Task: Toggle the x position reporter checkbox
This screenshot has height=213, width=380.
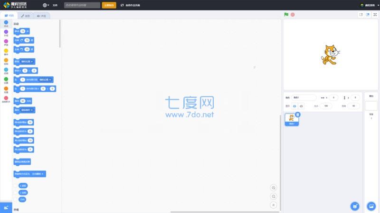Action: pyautogui.click(x=16, y=186)
